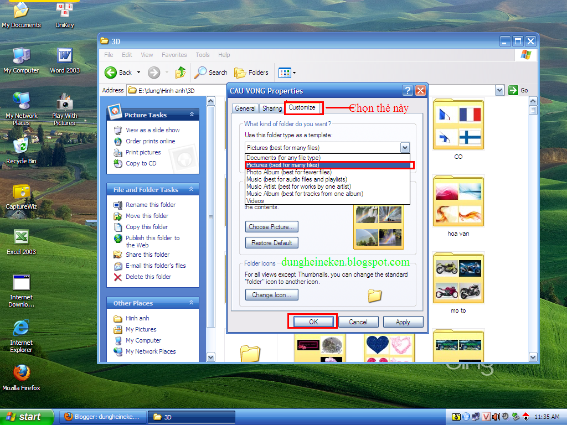This screenshot has width=567, height=425.
Task: Open the Recycle Bin
Action: coord(22,151)
